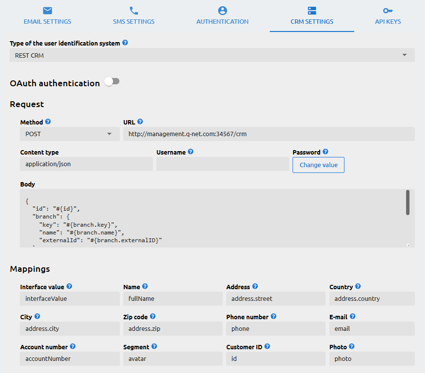
Task: Click the envelope icon above Email Settings
Action: (x=47, y=10)
